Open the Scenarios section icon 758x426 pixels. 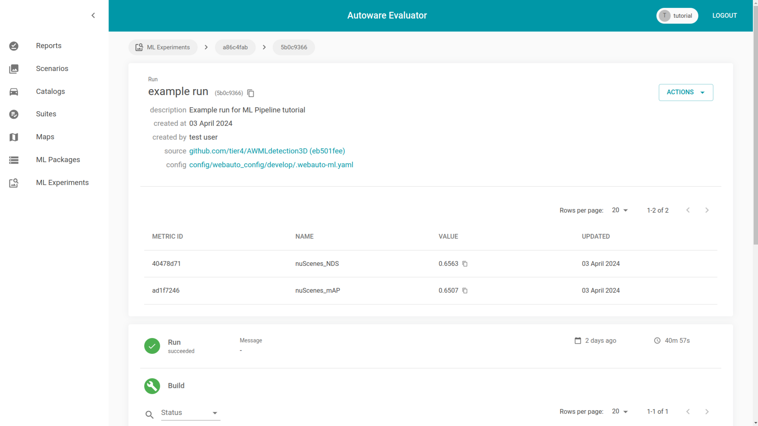14,69
